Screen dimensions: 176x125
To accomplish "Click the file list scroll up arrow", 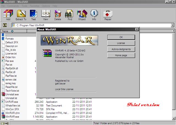I will point(174,31).
